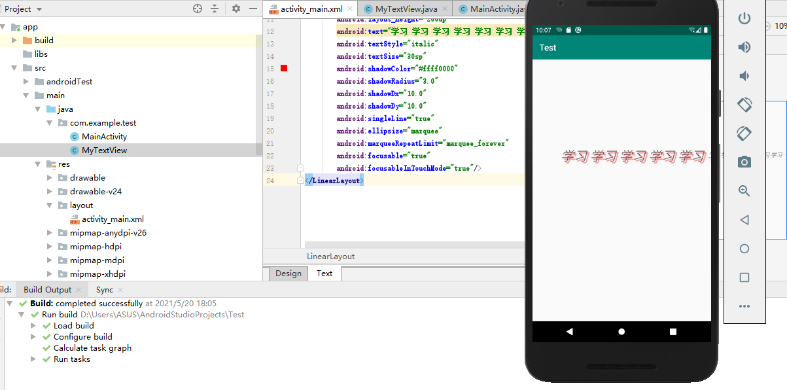This screenshot has width=787, height=390.
Task: Collapse the LinearLayout code fold marker
Action: 300,180
